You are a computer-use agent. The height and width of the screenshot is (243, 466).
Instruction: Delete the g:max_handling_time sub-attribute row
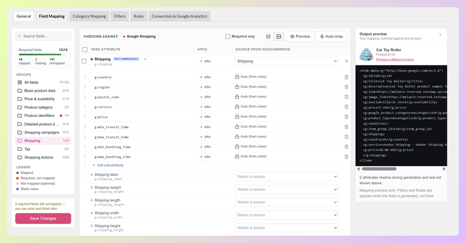[x=346, y=157]
